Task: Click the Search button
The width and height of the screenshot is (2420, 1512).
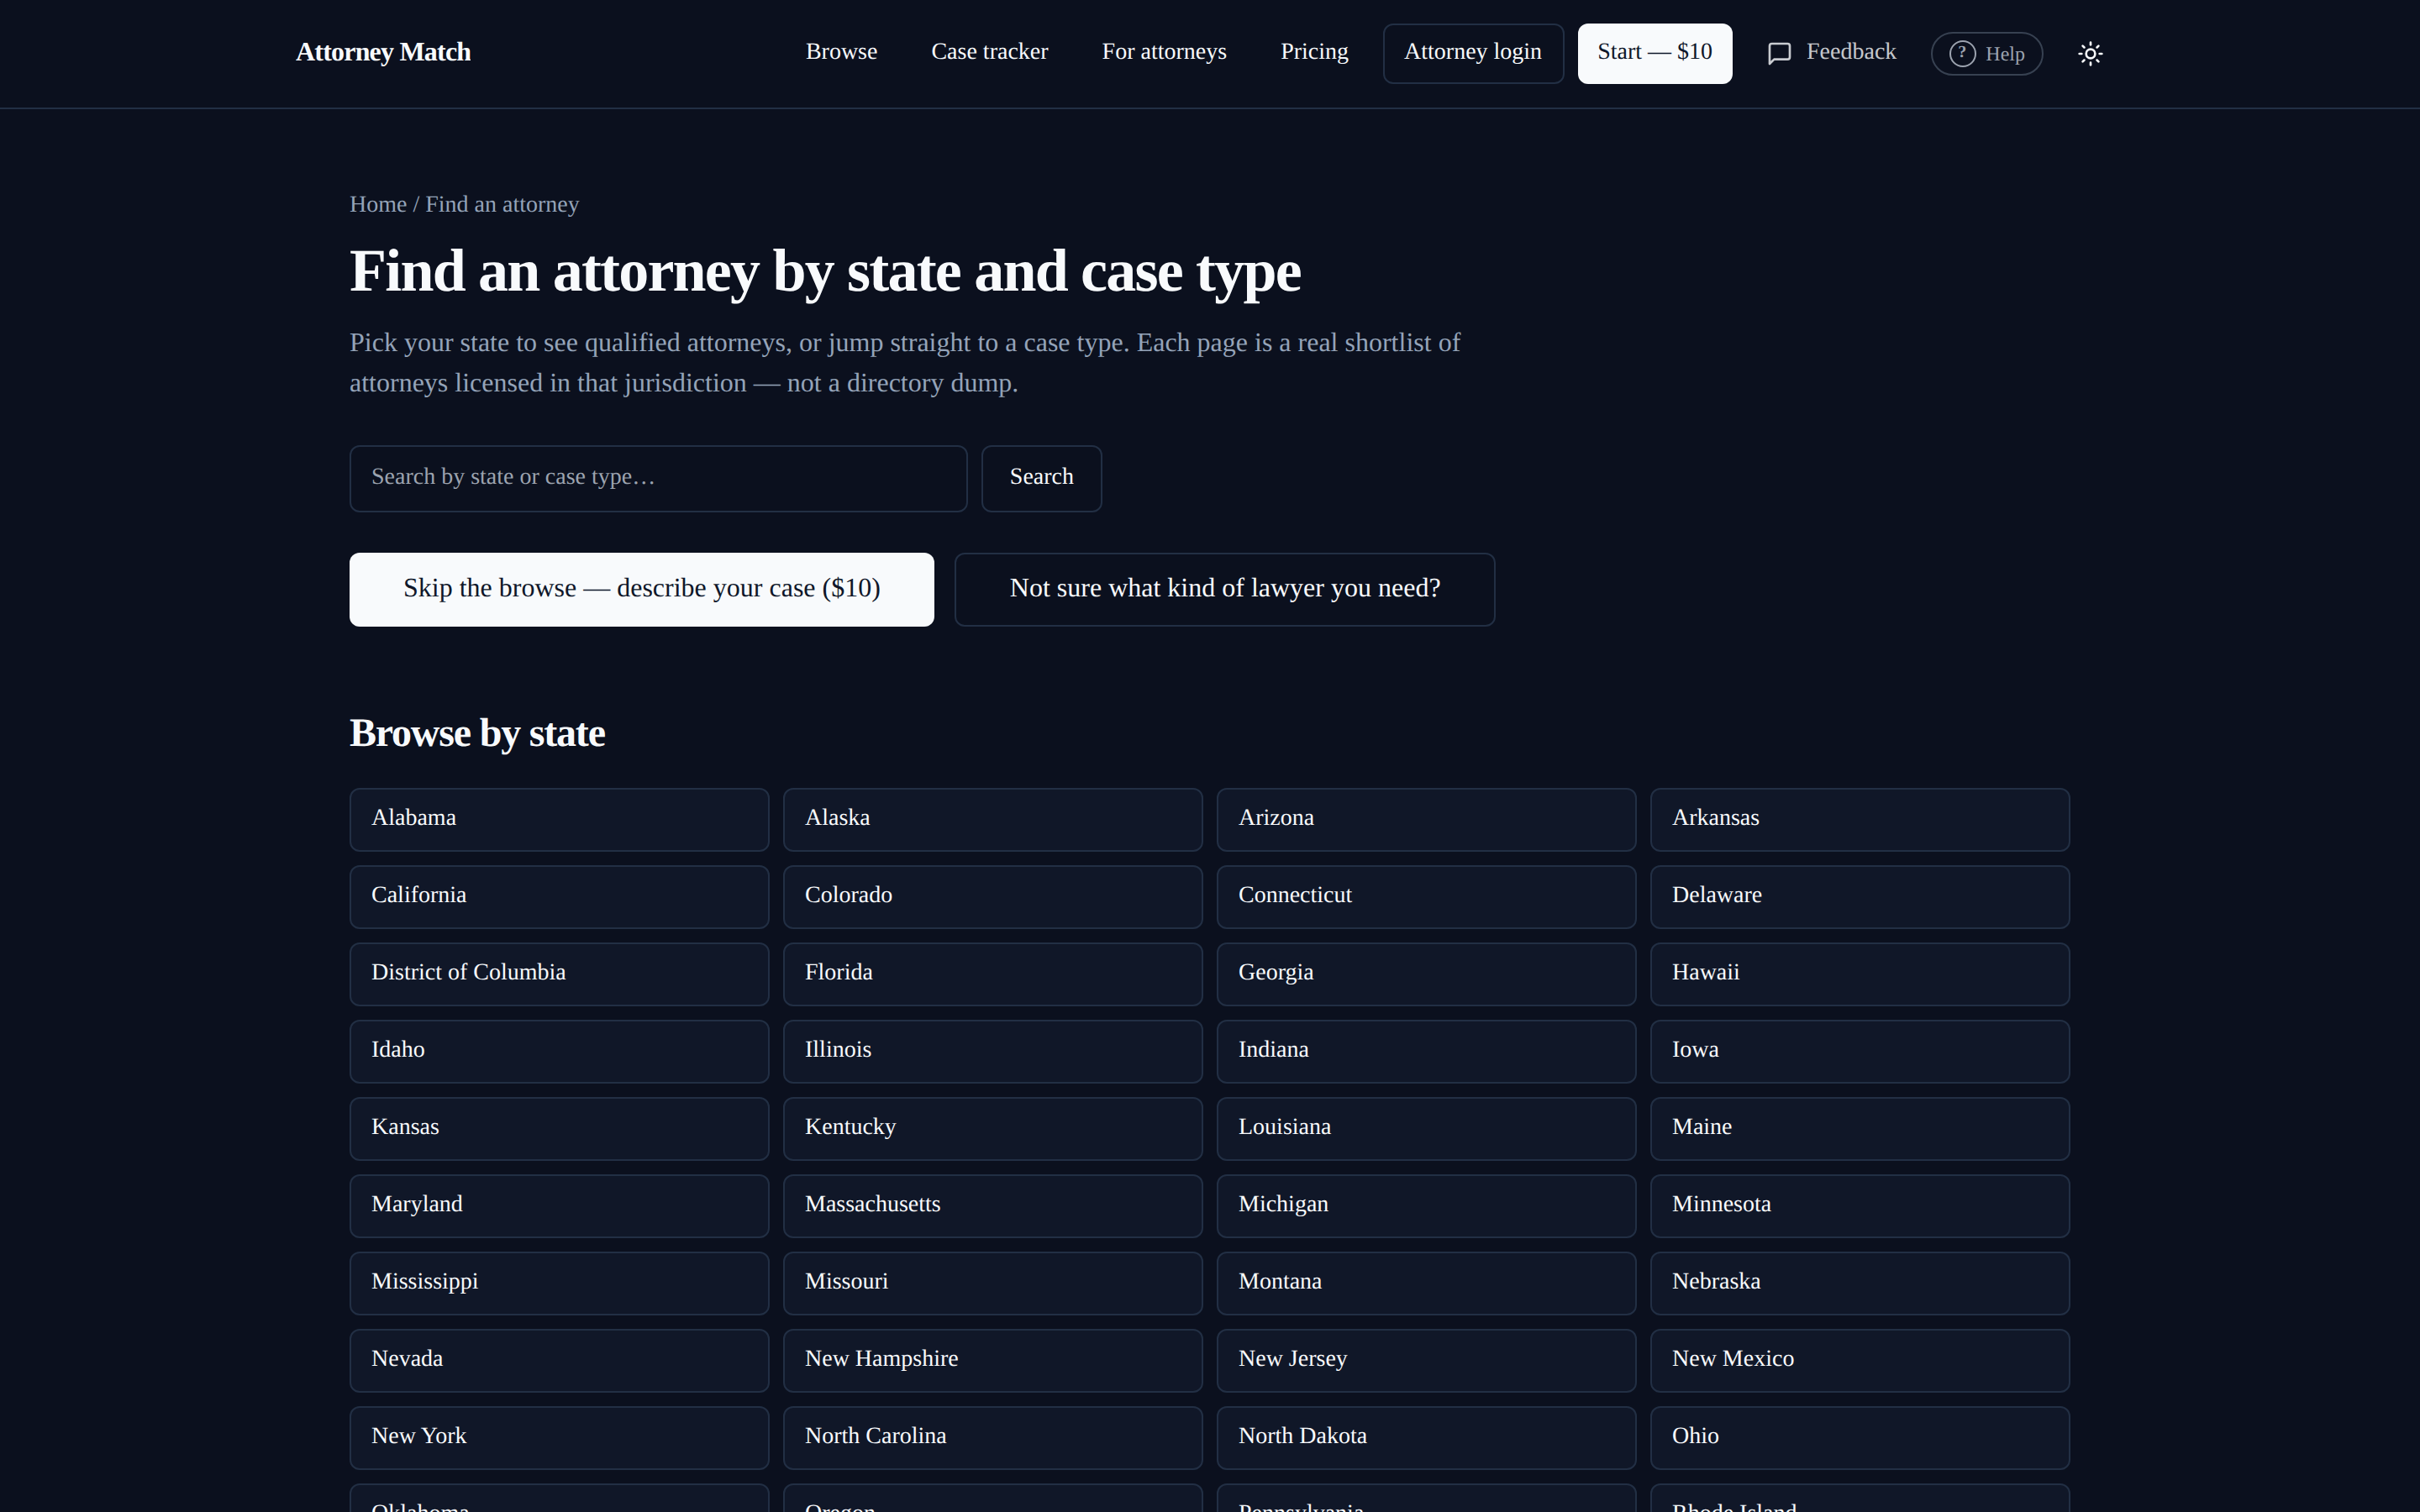Action: coord(1041,478)
